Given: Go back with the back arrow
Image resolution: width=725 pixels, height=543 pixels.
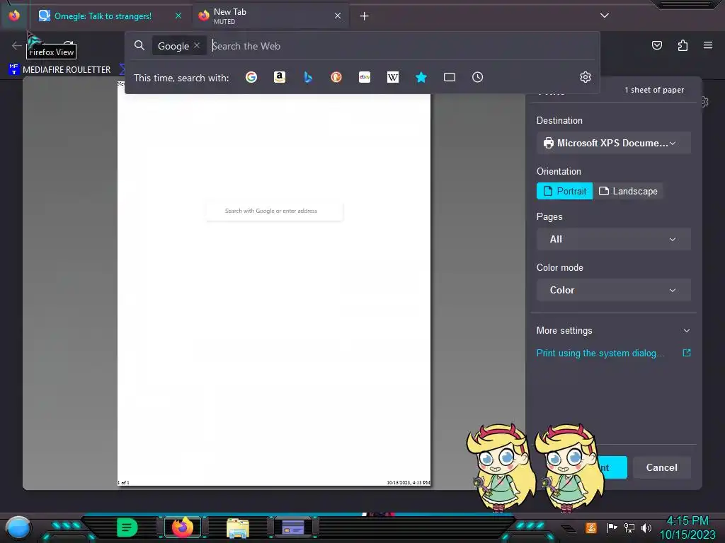Looking at the screenshot, I should tap(17, 45).
